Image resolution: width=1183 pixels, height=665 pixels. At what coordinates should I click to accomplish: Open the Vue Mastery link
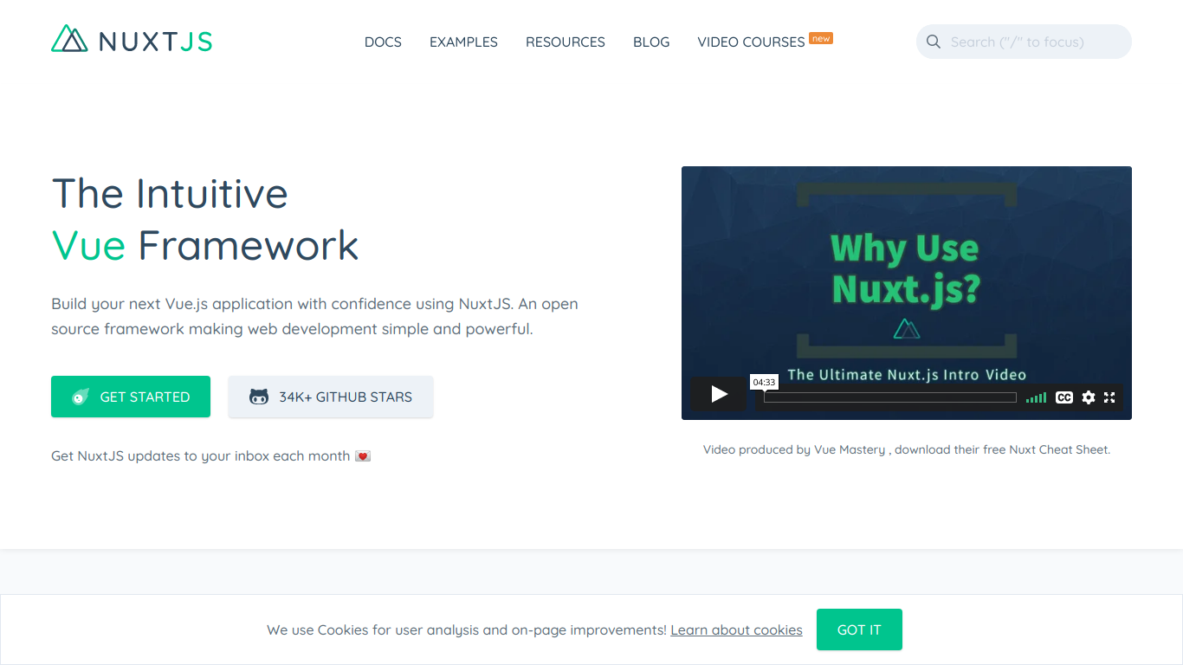[x=850, y=449]
